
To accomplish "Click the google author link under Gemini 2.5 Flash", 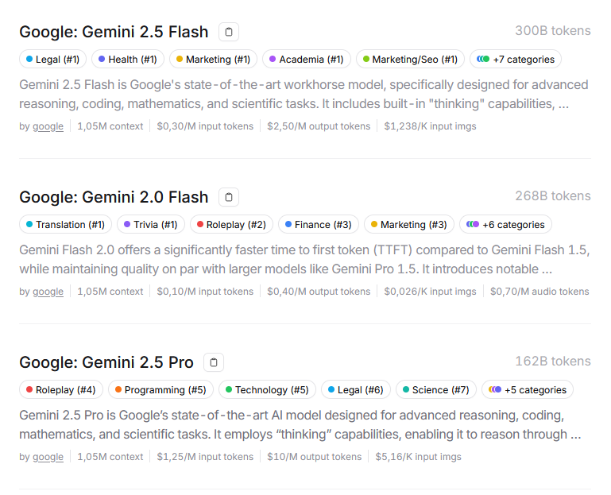I will (x=48, y=126).
